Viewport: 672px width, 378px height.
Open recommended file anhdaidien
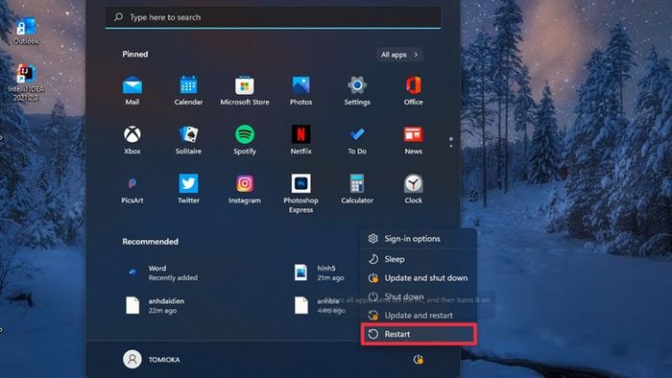(x=156, y=306)
